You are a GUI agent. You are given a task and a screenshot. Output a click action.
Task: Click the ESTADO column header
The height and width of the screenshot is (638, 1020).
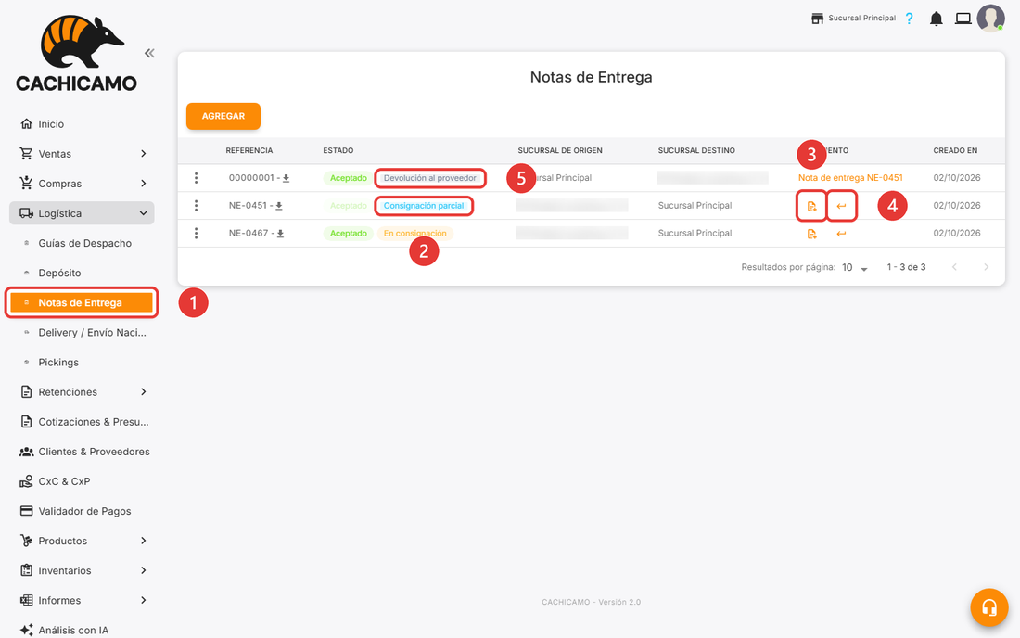click(338, 150)
